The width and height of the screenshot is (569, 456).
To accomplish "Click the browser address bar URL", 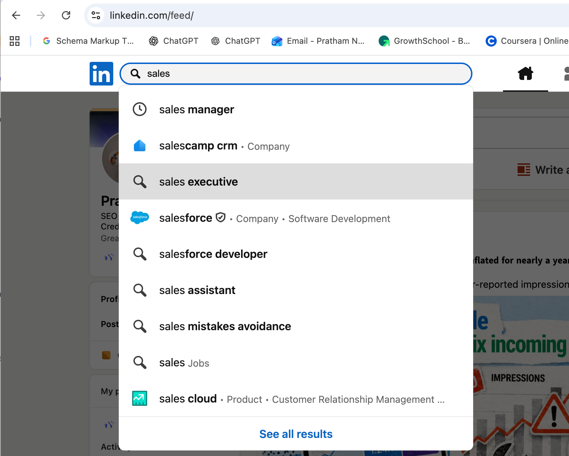I will 151,15.
